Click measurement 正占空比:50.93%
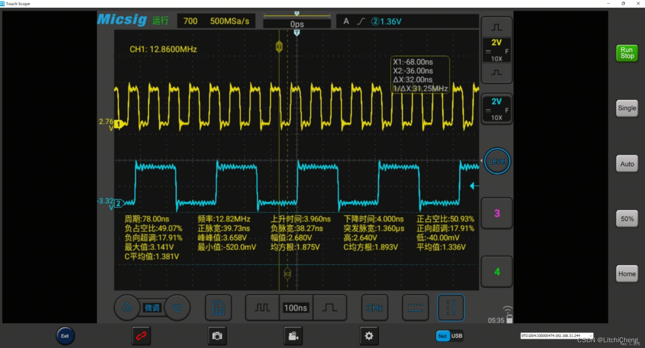Screen dimensions: 645x348 [445, 219]
